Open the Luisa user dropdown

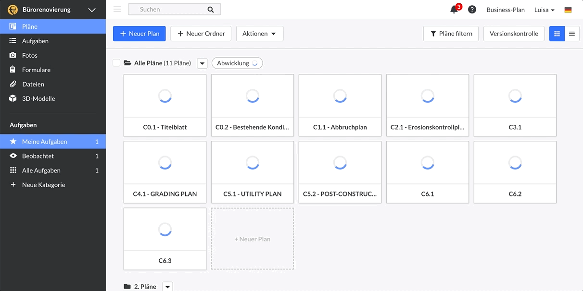point(544,10)
